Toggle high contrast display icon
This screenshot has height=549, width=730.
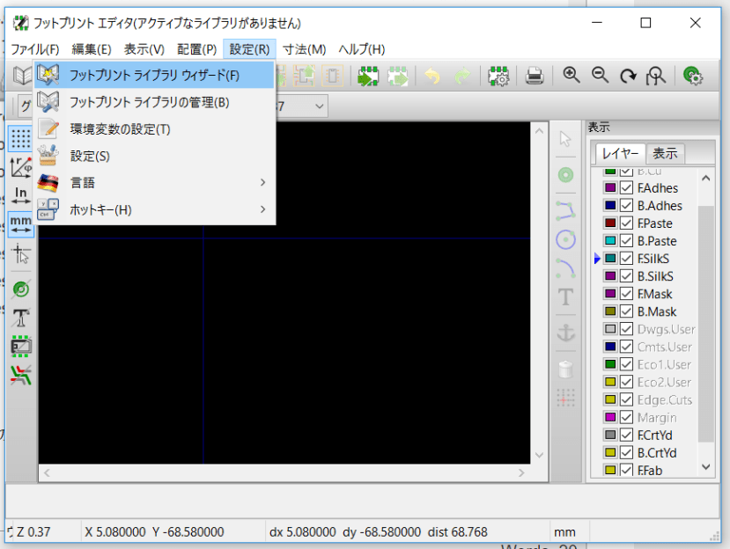coord(20,375)
